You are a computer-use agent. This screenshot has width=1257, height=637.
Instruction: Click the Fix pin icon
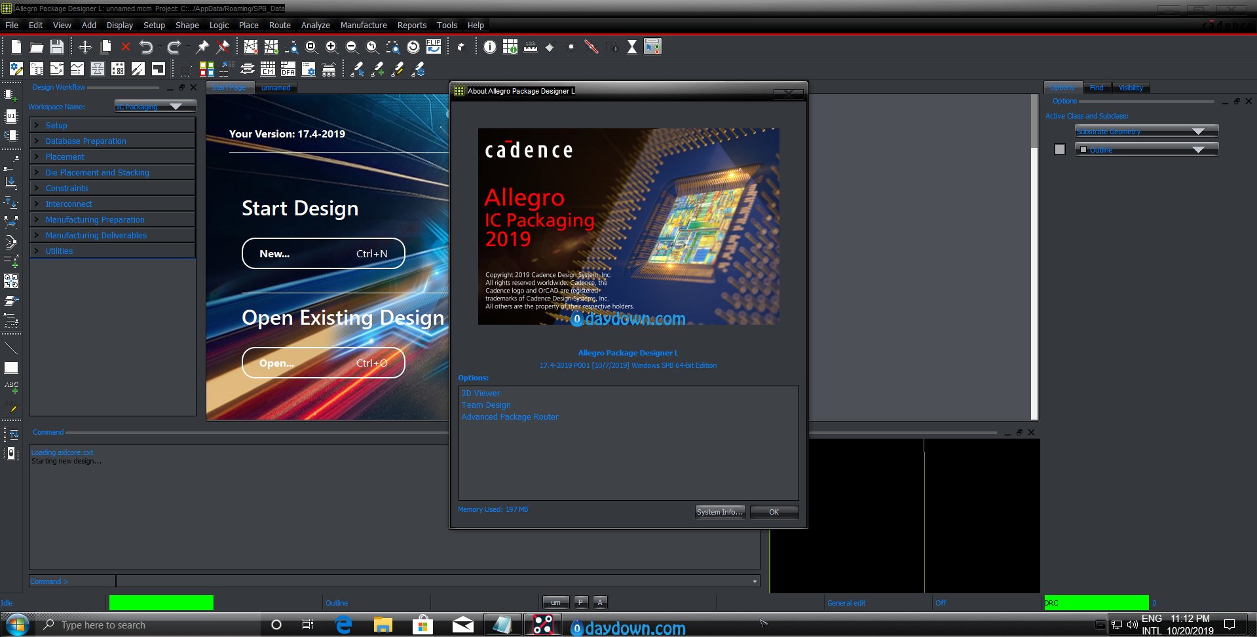202,46
